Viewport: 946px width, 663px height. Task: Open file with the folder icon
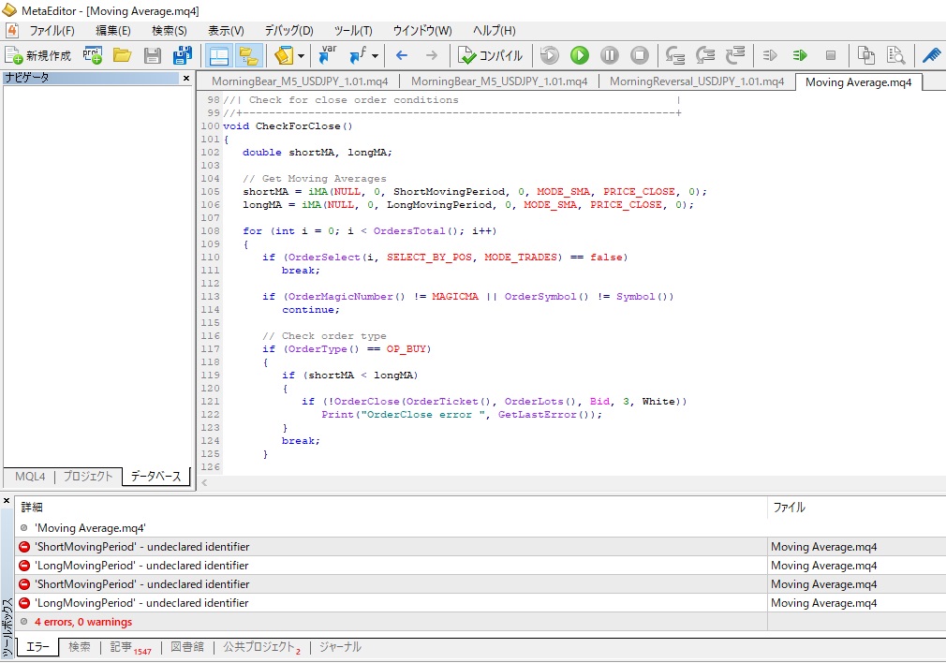[122, 55]
